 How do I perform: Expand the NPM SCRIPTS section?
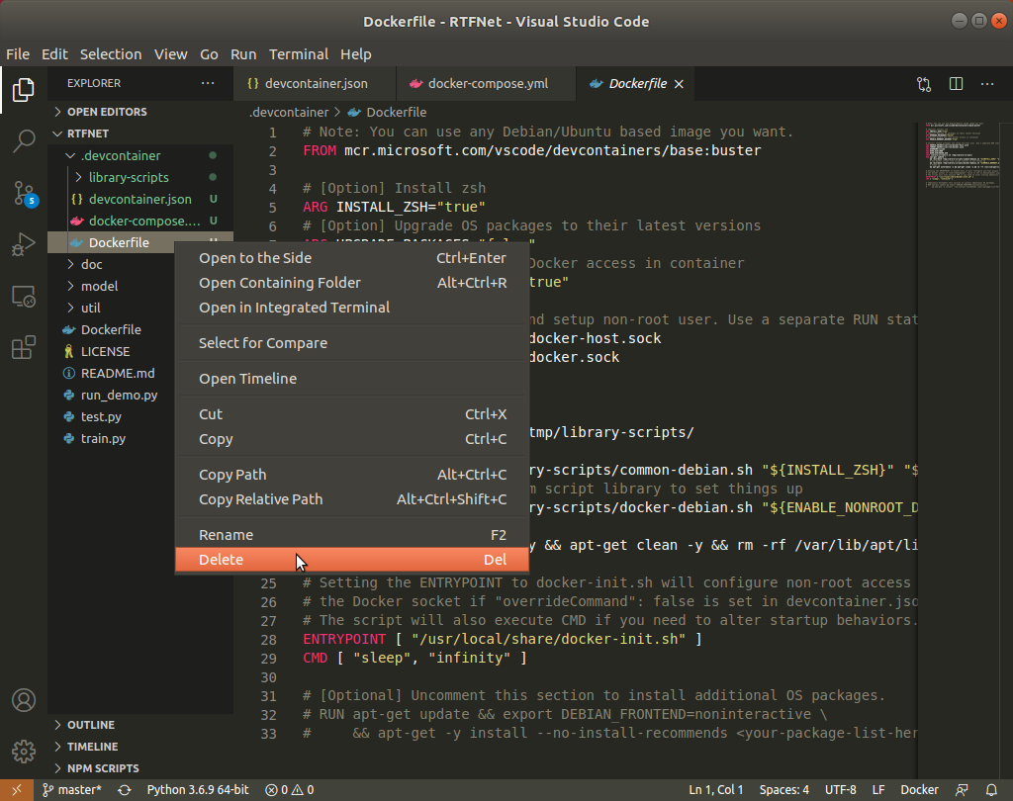[140, 768]
